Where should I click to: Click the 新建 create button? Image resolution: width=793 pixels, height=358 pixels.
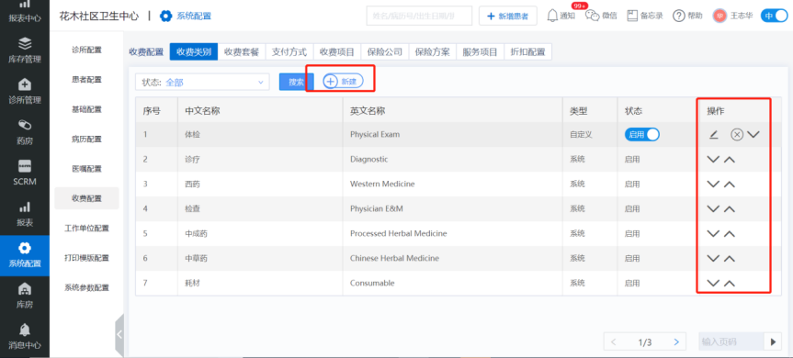(343, 82)
